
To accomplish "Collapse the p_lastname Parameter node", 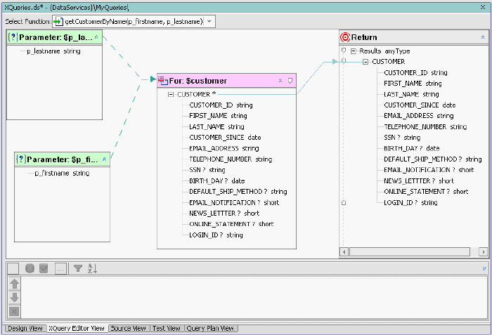I will point(96,37).
